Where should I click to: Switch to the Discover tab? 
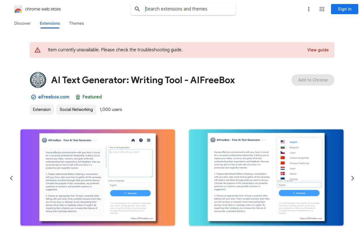(x=22, y=23)
